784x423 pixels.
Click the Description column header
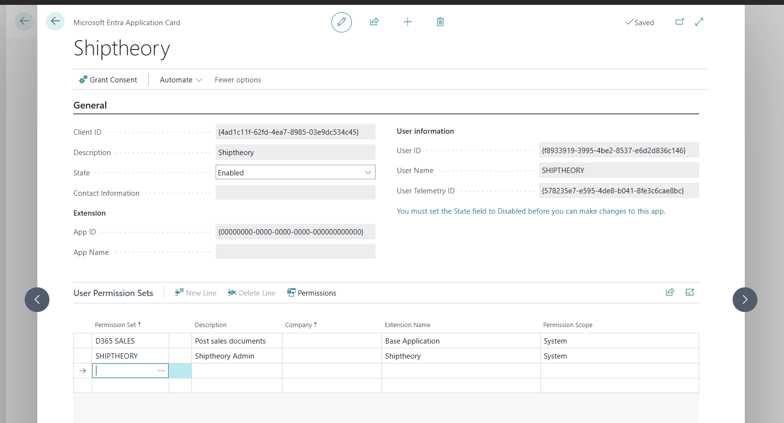click(211, 325)
